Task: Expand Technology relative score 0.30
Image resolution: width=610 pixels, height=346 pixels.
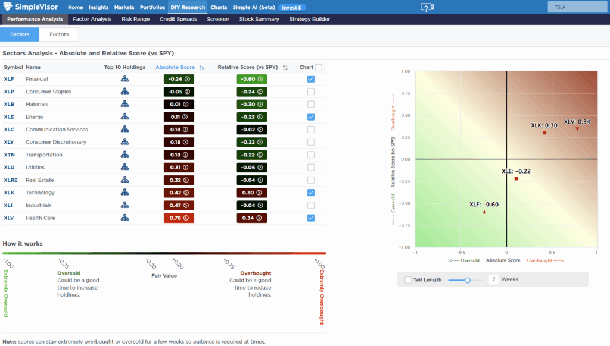Action: click(x=252, y=193)
